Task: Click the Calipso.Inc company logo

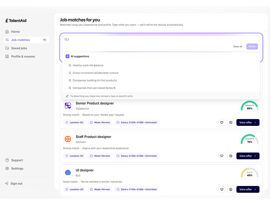Action: click(68, 106)
